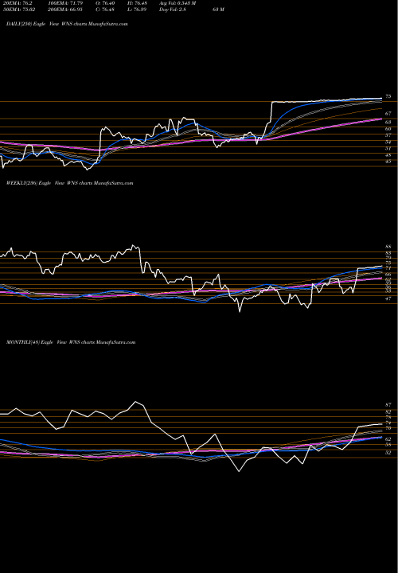Click the 63 price label on daily chart
This screenshot has width=398, height=573.
388,122
